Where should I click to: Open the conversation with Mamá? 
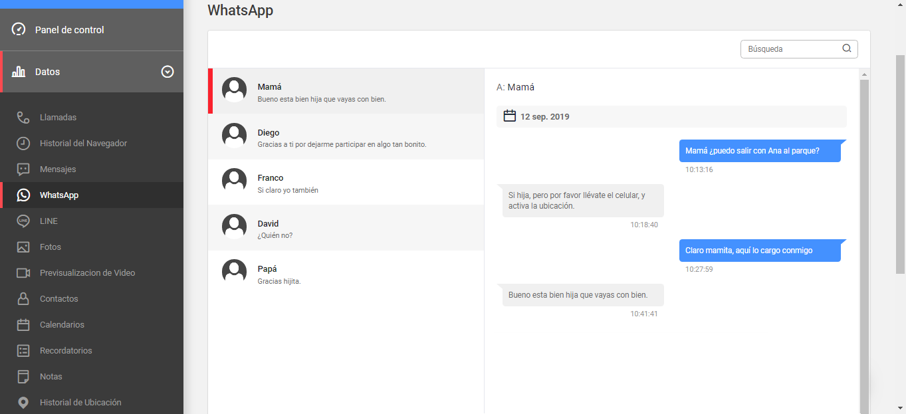346,90
